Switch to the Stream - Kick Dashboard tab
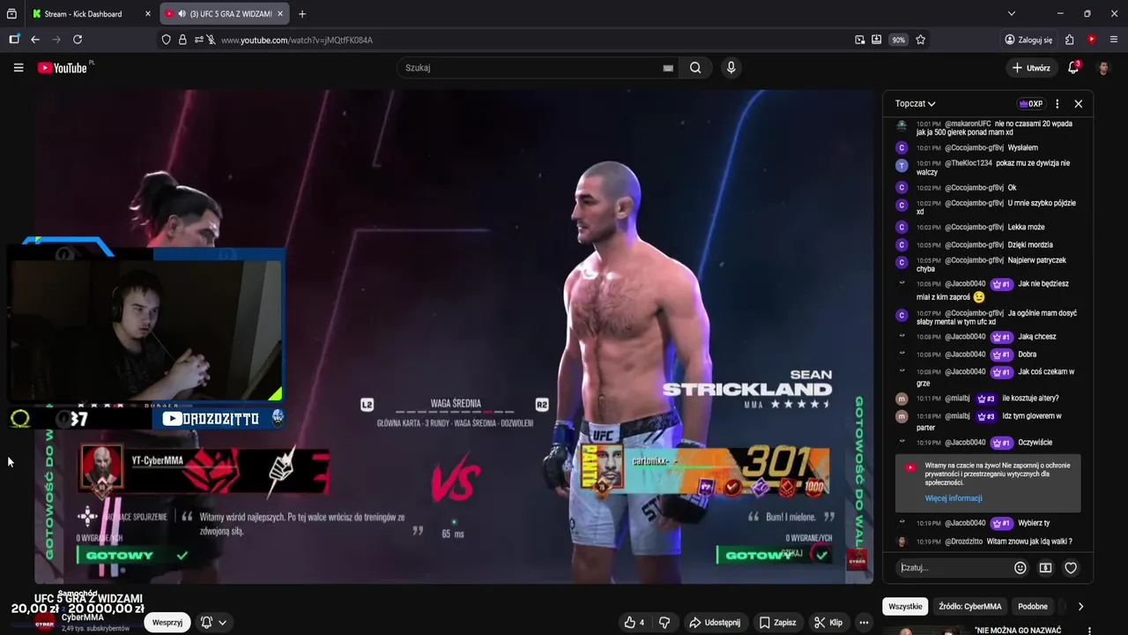This screenshot has width=1128, height=635. 91,14
